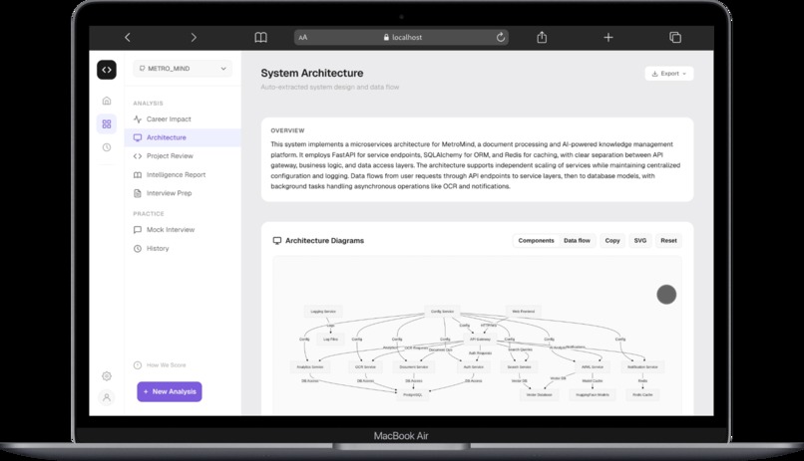Screen dimensions: 804x461
Task: Select the Vector Database node
Action: point(539,394)
